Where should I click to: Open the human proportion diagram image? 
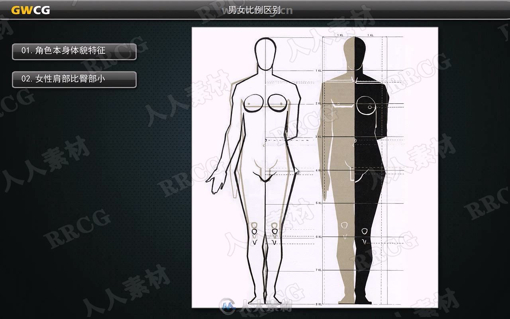click(315, 167)
